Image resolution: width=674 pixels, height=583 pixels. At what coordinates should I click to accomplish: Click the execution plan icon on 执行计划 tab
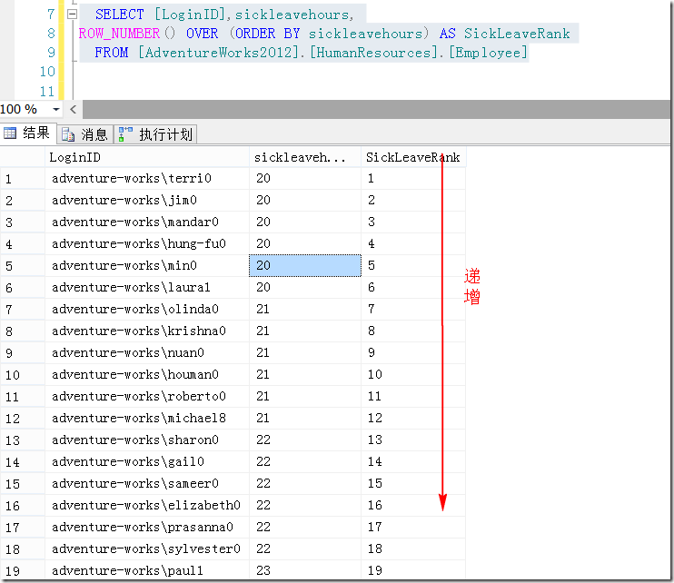point(125,134)
